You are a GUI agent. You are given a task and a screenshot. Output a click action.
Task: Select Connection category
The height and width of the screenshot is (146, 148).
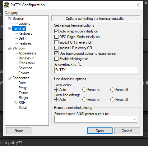21,78
